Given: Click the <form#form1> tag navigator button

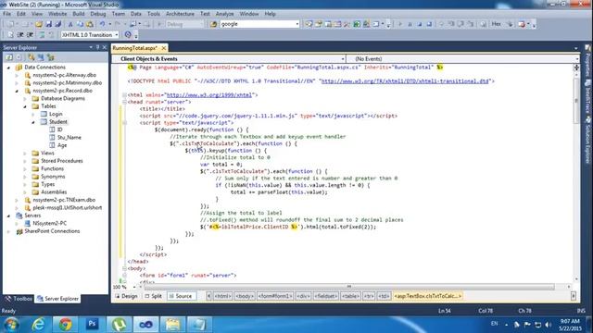Looking at the screenshot, I should 275,296.
